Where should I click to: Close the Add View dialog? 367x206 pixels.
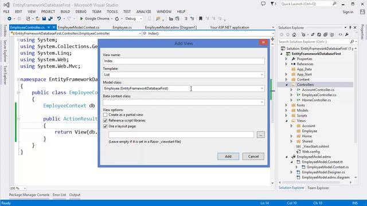click(263, 42)
